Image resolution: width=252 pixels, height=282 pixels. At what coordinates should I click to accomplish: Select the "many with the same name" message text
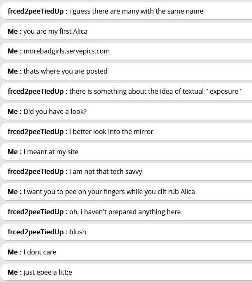(x=136, y=12)
